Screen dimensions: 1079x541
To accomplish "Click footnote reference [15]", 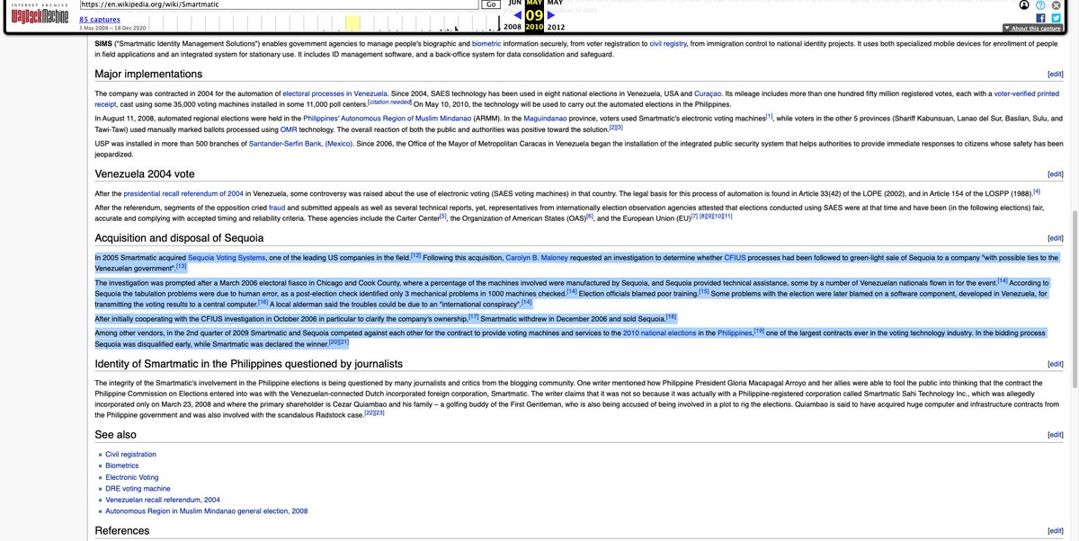I will point(704,290).
